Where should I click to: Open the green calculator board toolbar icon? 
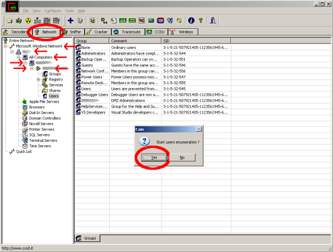151,20
